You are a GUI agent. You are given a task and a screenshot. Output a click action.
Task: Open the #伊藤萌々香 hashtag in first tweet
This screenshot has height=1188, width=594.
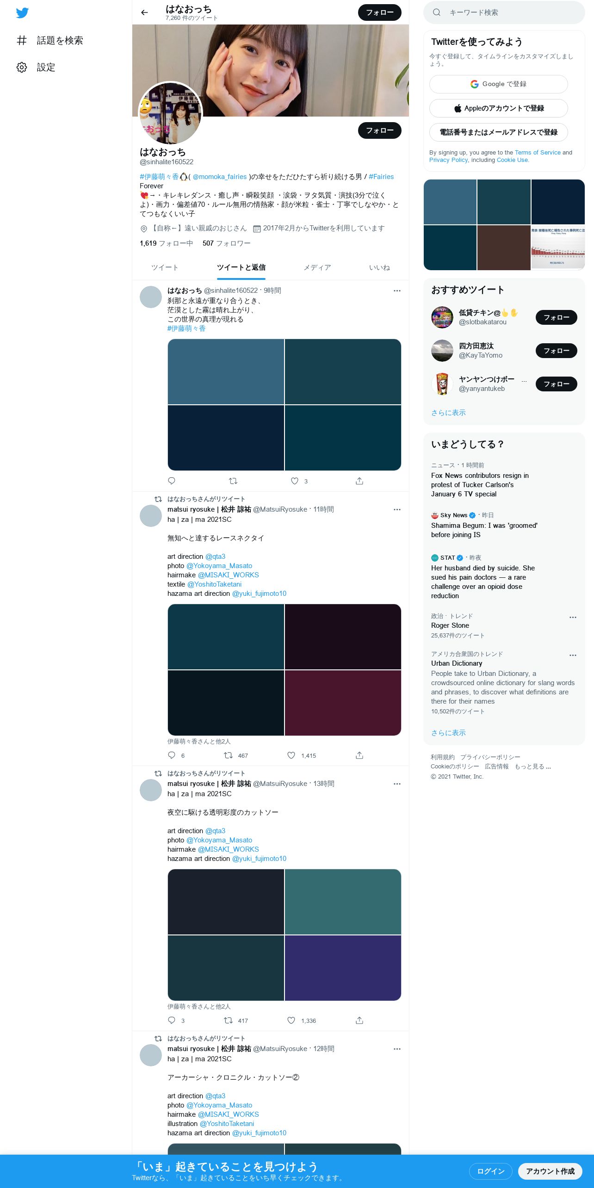186,328
